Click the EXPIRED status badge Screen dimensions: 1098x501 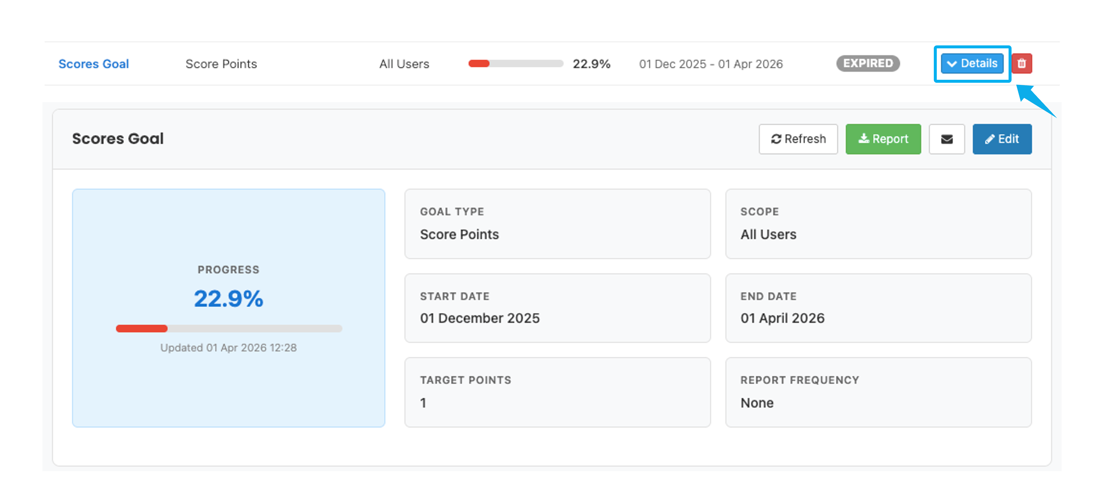click(x=868, y=63)
